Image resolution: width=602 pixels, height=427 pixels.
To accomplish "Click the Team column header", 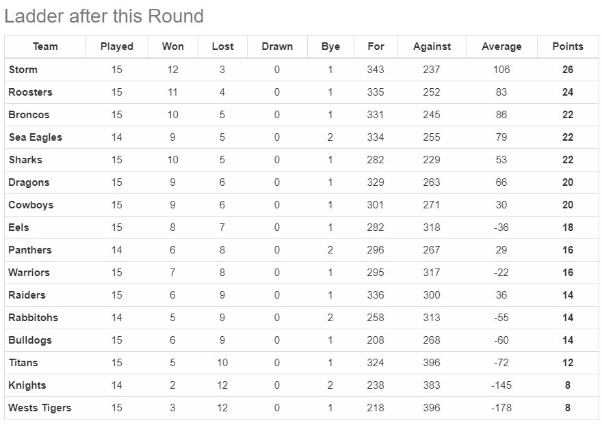I will coord(45,46).
